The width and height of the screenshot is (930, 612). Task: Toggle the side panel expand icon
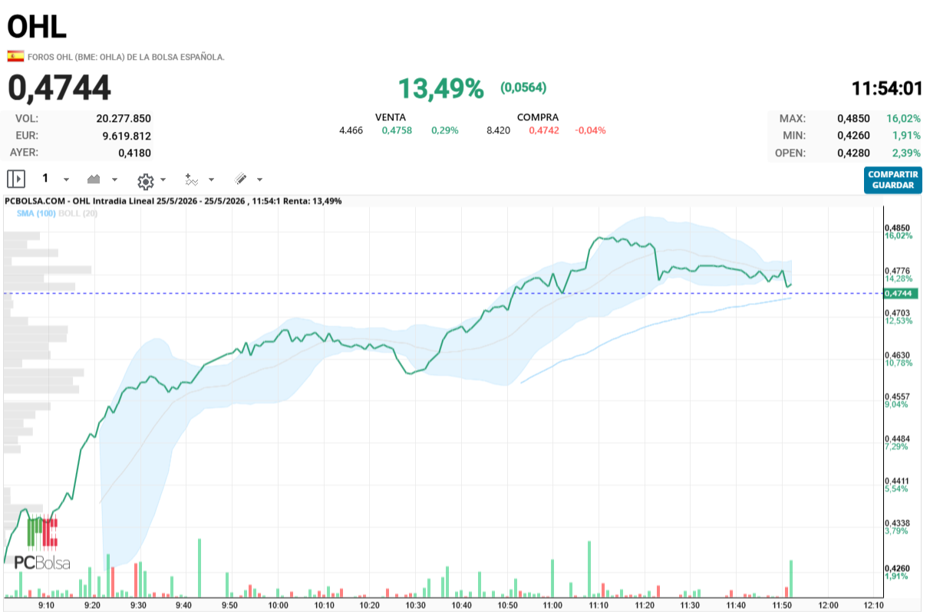click(x=16, y=179)
